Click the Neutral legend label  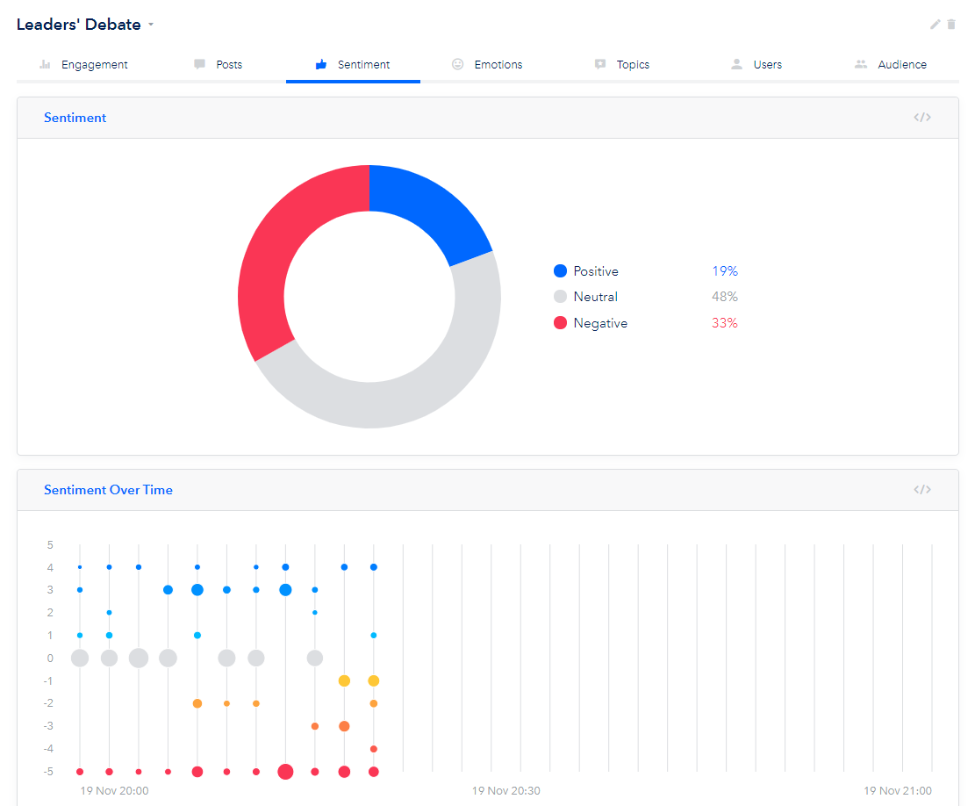pos(595,297)
